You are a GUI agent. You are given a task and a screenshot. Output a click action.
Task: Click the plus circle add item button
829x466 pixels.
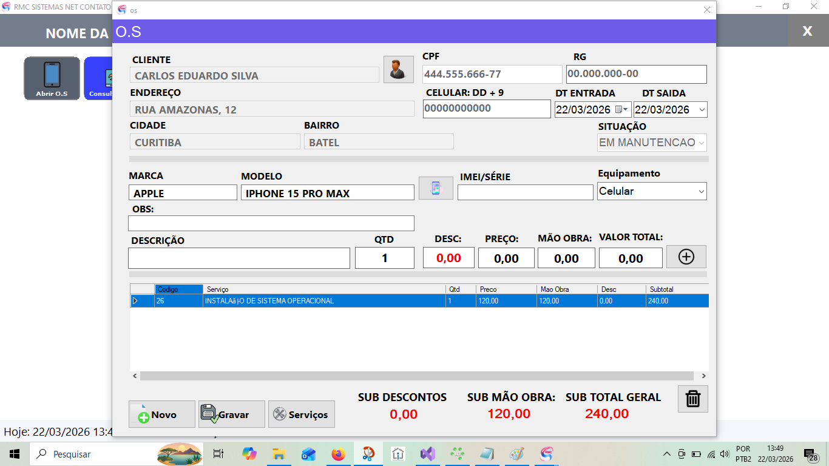click(x=686, y=257)
